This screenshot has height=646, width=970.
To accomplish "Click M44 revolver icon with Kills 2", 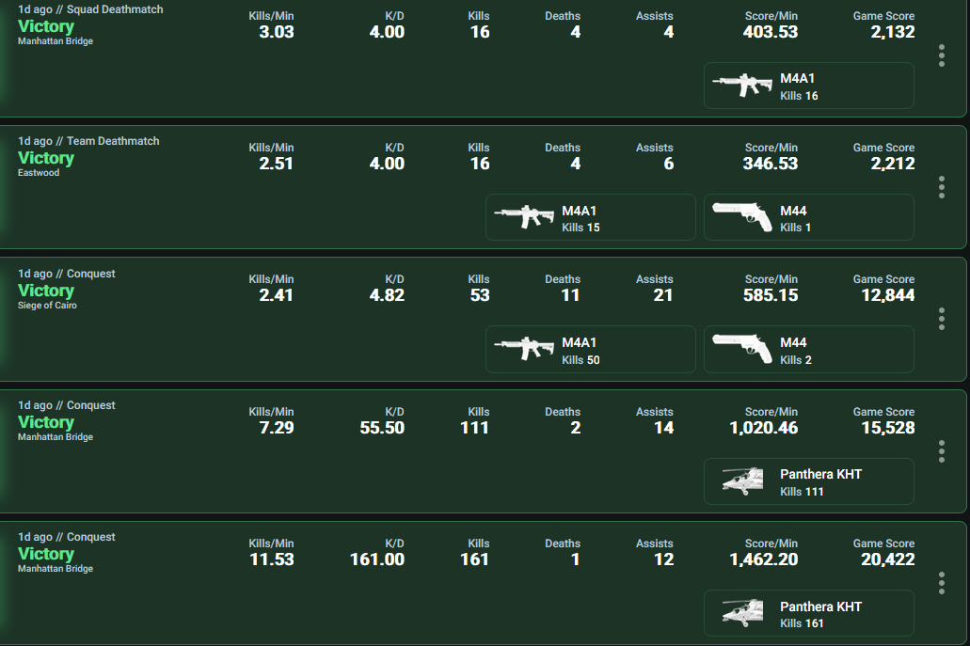I will tap(742, 349).
